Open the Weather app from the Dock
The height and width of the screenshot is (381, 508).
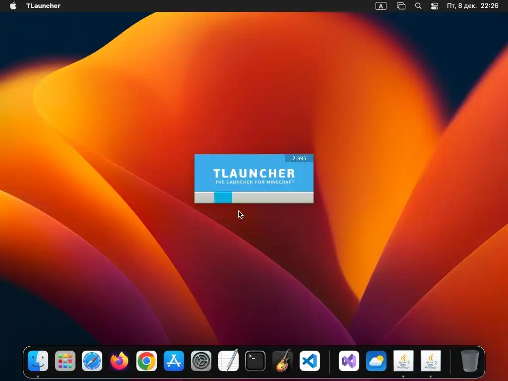[x=376, y=361]
